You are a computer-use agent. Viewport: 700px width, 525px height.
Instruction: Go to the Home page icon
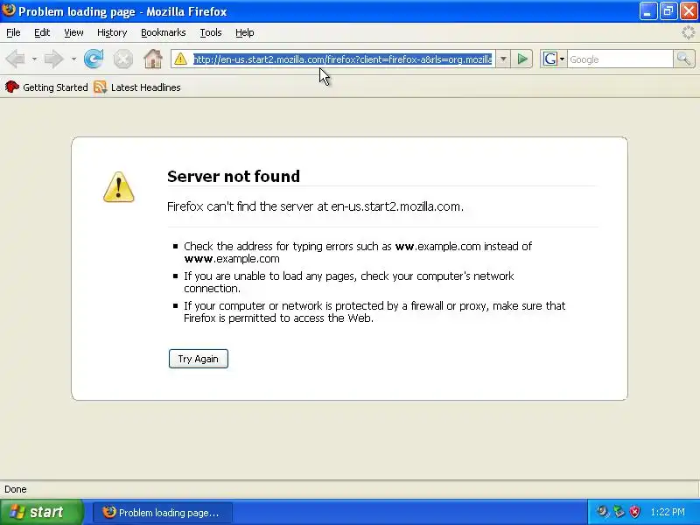[152, 59]
